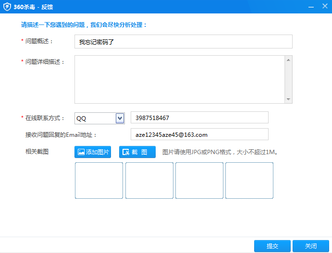Click the QQ number field with 3987518467
The height and width of the screenshot is (253, 332).
(x=199, y=118)
